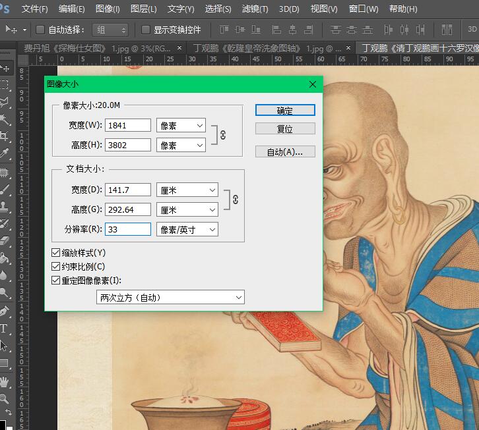Open the document width 厘米 unit dropdown

coord(187,190)
